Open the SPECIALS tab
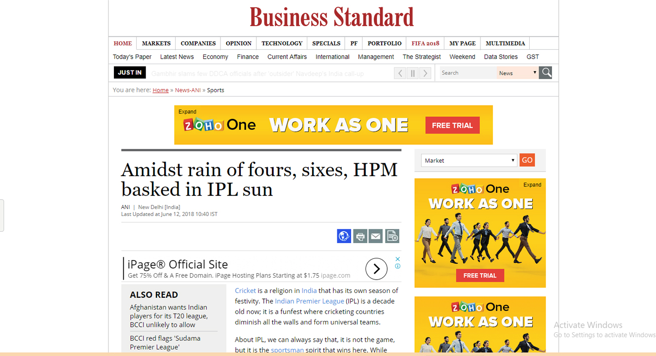Screen dimensions: 656x356 click(x=327, y=43)
